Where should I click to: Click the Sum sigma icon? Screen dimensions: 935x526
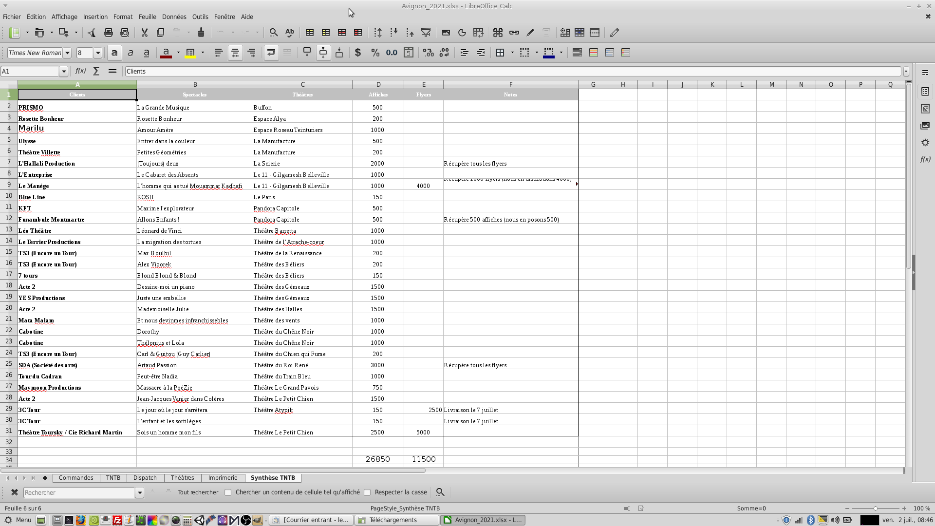96,71
